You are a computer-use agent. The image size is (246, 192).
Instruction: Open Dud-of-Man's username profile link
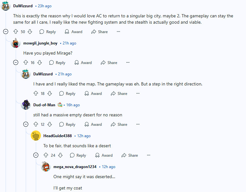click(44, 105)
